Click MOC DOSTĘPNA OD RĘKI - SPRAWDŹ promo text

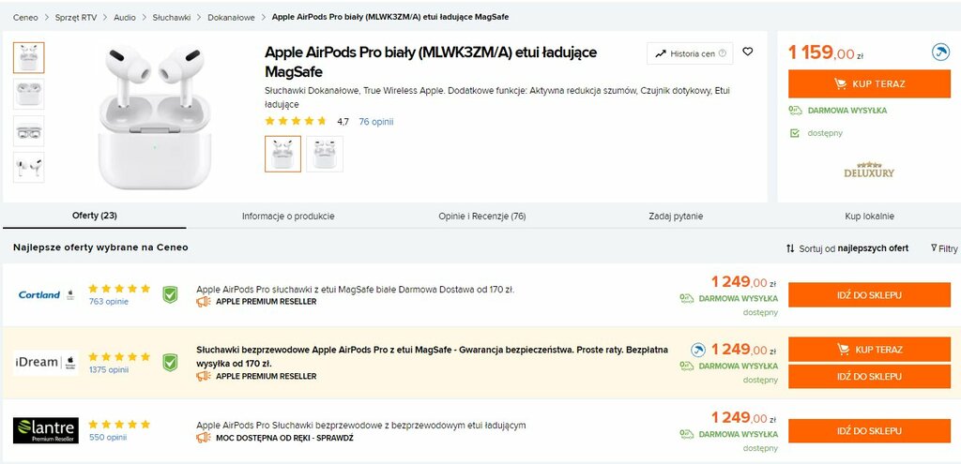click(284, 438)
